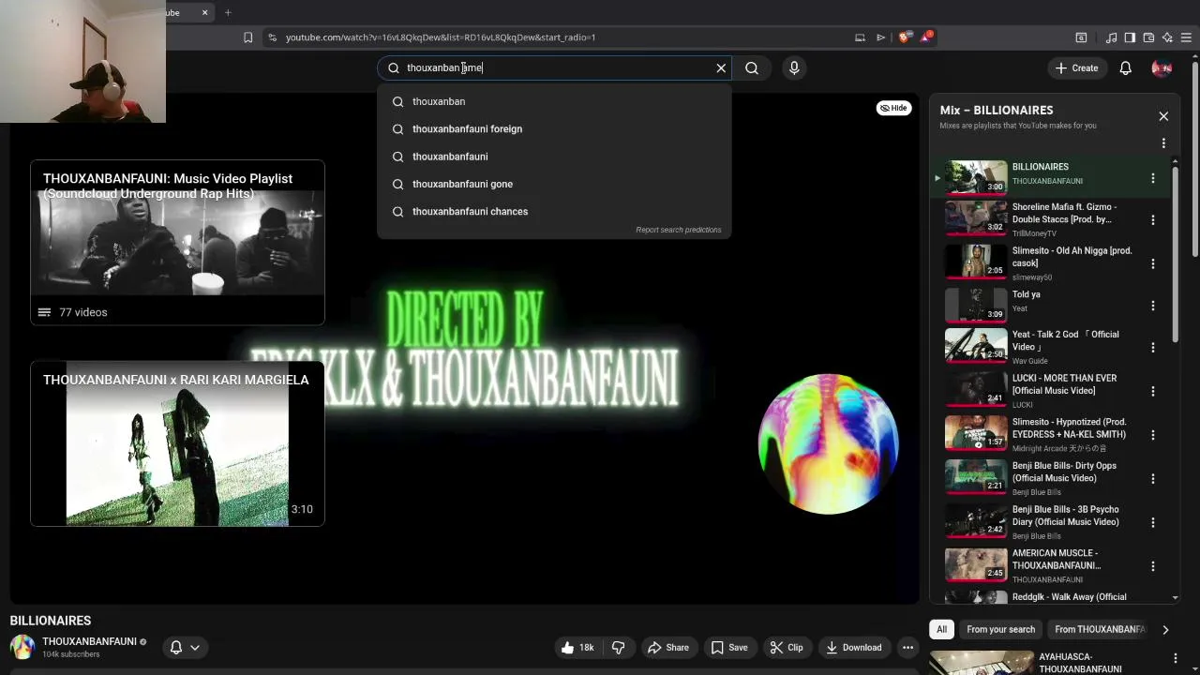Click the colorful channel avatar end card
This screenshot has width=1200, height=675.
point(828,443)
